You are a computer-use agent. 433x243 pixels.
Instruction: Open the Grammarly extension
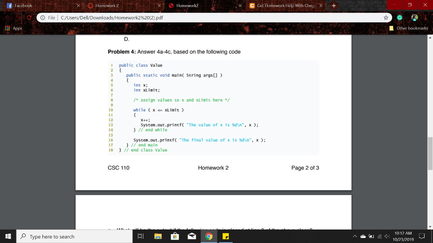pyautogui.click(x=400, y=18)
